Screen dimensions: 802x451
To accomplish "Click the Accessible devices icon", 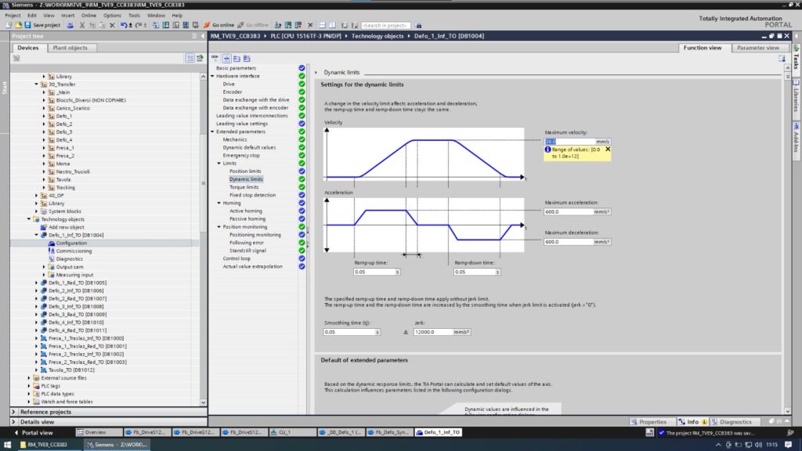I will coord(278,25).
